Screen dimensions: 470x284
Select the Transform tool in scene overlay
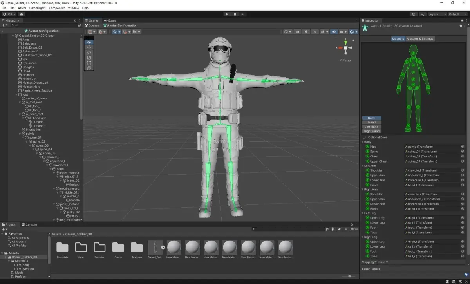(89, 68)
